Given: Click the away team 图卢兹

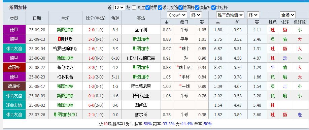Looking at the screenshot, I should pos(141,105).
